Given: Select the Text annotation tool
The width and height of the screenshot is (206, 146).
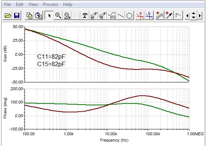Looking at the screenshot, I should (x=85, y=16).
